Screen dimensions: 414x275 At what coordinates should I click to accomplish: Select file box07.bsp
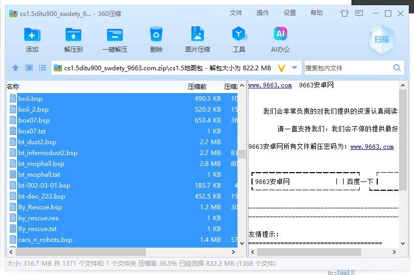tap(127, 120)
